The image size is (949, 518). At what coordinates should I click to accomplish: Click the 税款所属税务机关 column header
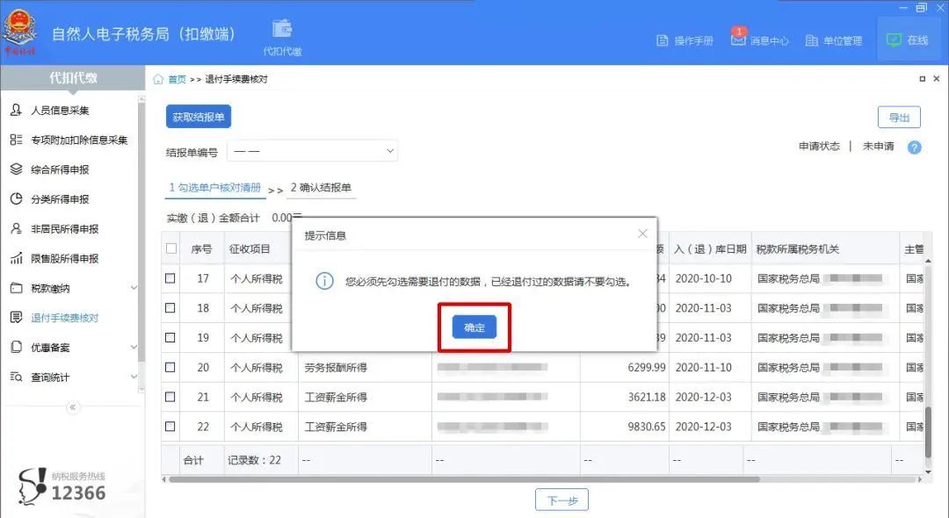[x=825, y=249]
